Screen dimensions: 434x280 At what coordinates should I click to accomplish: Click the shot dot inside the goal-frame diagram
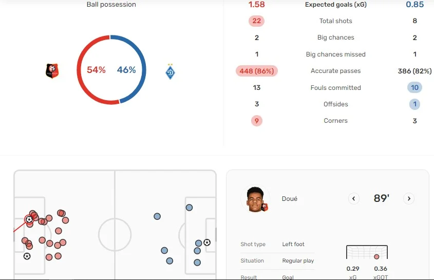click(376, 256)
